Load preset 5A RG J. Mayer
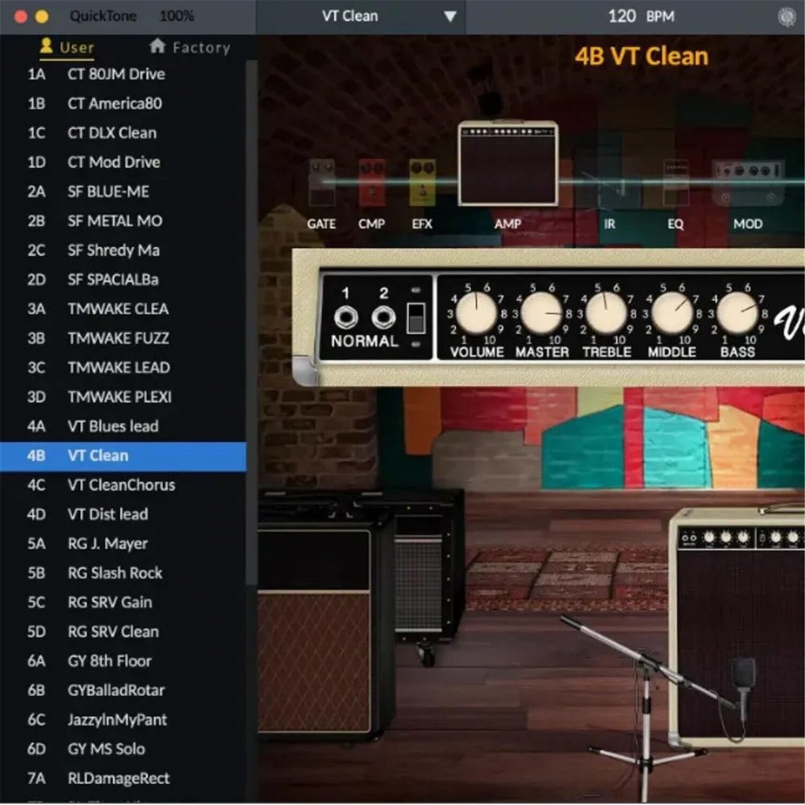 [108, 544]
